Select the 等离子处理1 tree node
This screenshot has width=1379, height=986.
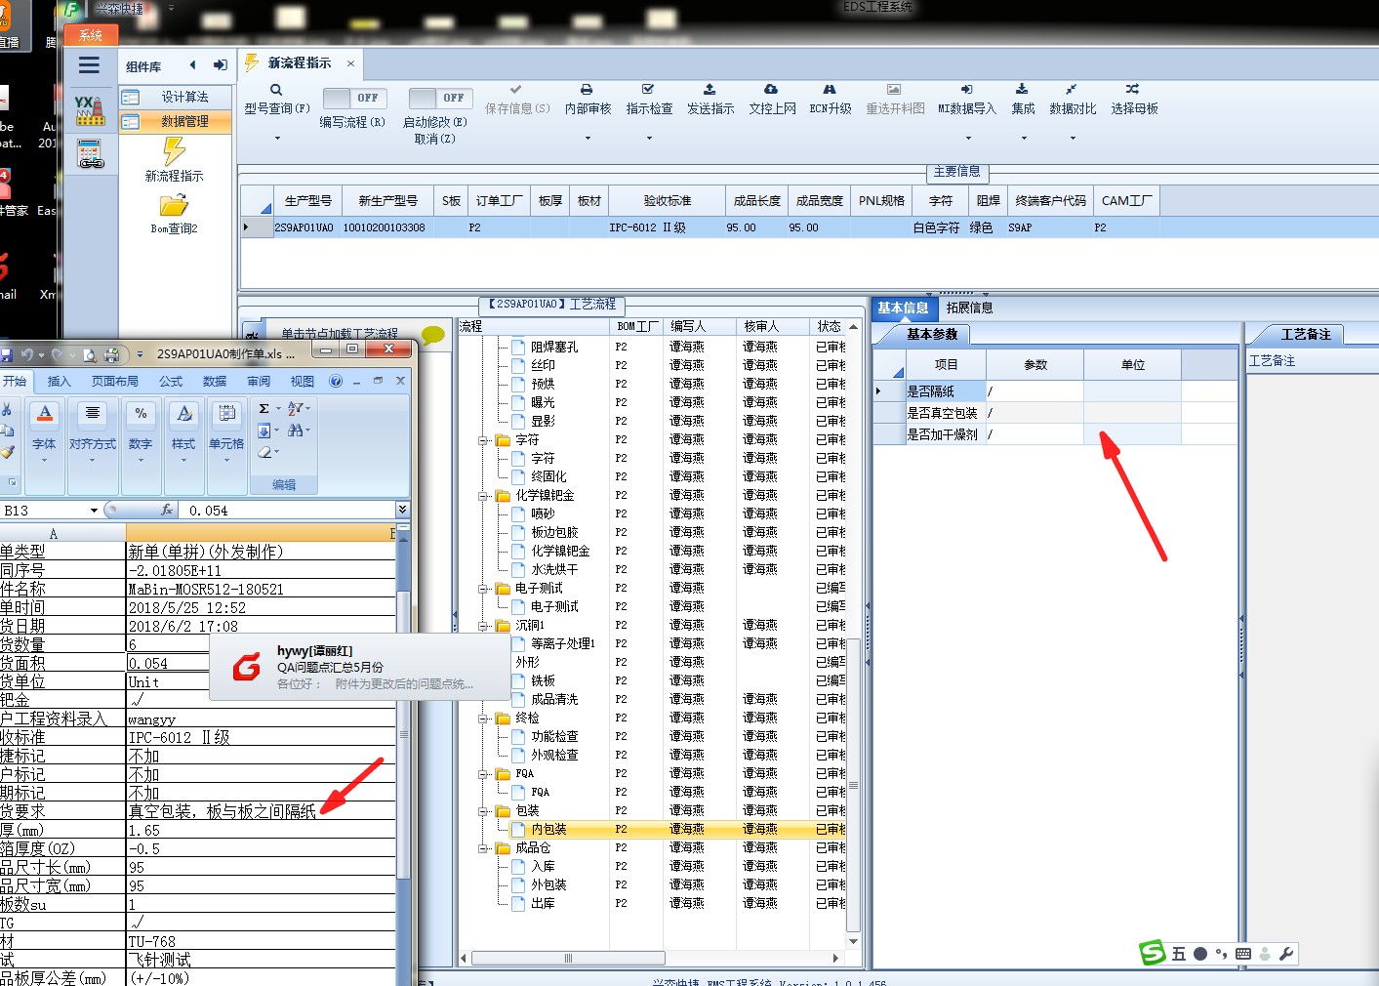coord(563,643)
